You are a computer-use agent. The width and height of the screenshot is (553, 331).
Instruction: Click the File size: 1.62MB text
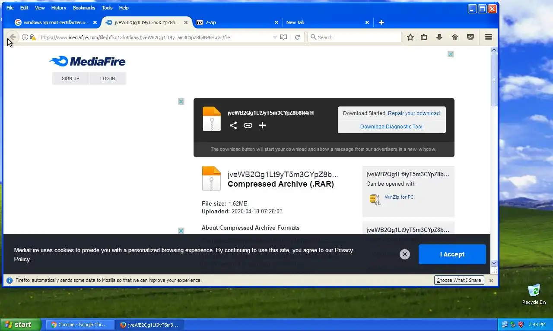click(225, 203)
